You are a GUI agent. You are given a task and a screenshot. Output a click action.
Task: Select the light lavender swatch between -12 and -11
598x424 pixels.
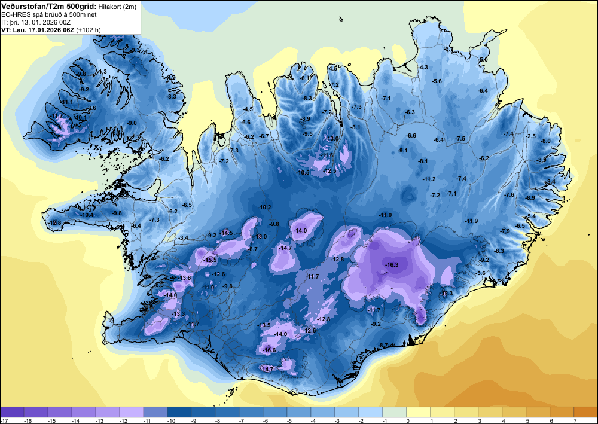tap(132, 412)
